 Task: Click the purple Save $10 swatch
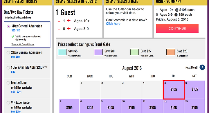(x=98, y=52)
